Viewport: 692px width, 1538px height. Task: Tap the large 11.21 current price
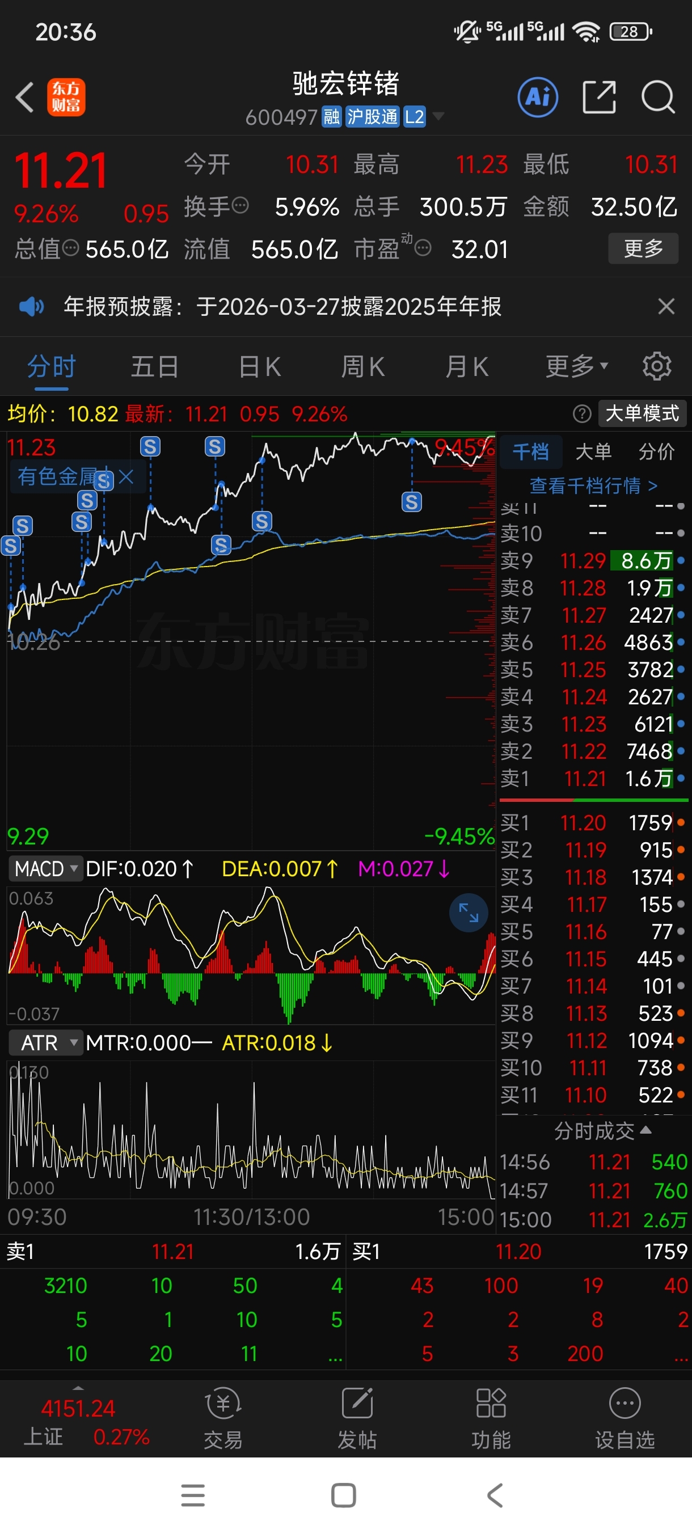pyautogui.click(x=60, y=171)
